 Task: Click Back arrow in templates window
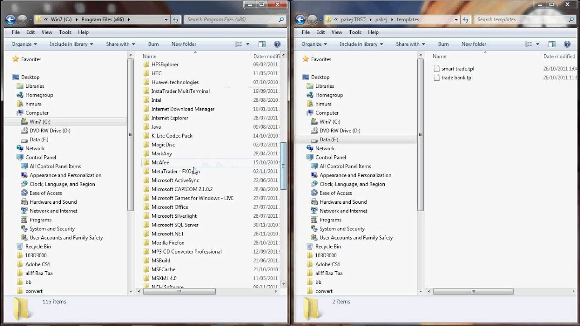click(300, 19)
